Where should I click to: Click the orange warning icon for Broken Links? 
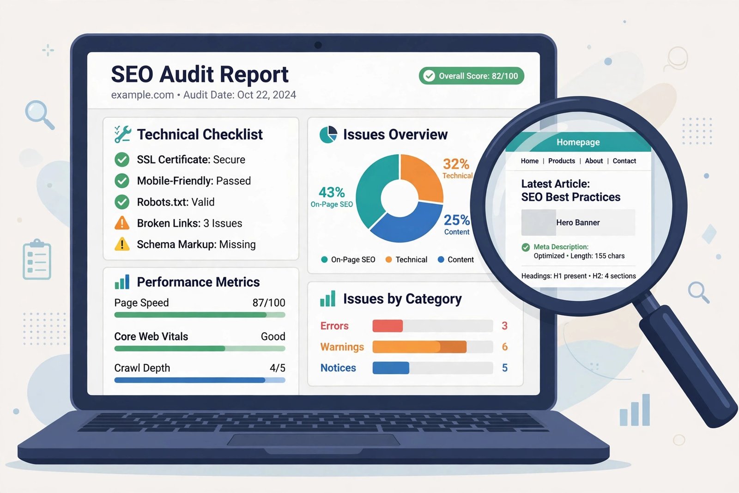pyautogui.click(x=122, y=223)
